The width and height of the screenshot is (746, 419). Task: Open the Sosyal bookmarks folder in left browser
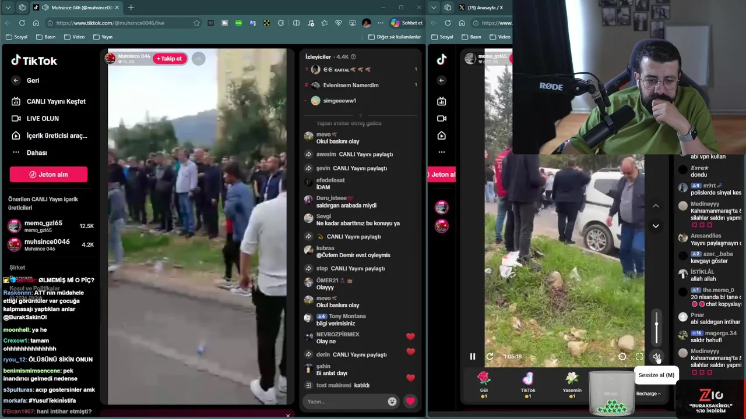tap(16, 37)
